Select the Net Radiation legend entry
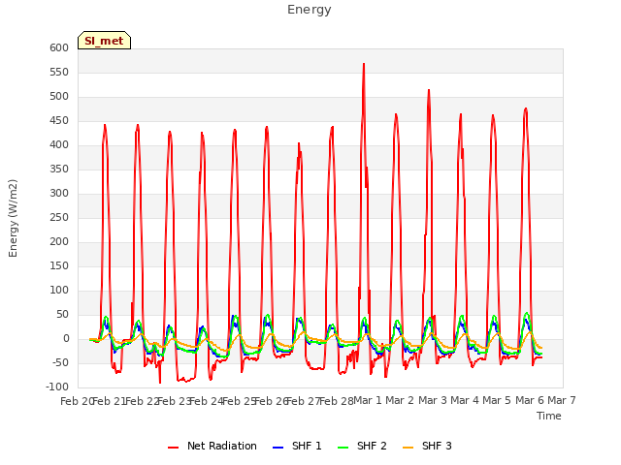Viewport: 621px width, 465px height. pyautogui.click(x=212, y=446)
